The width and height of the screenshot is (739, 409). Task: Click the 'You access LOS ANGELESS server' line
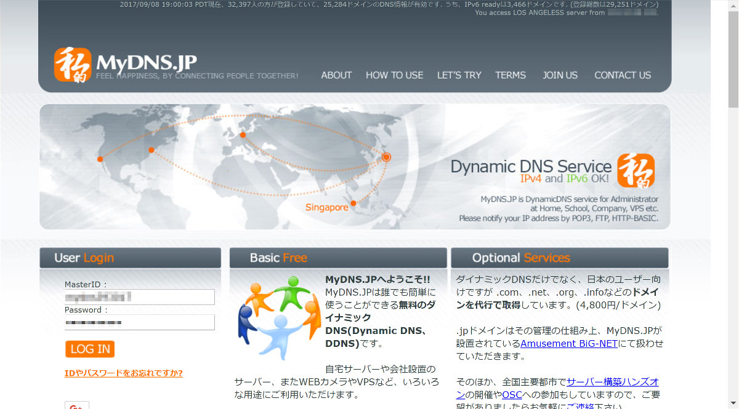pyautogui.click(x=566, y=13)
